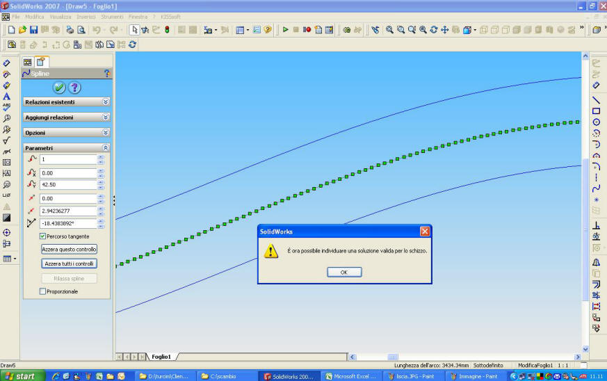Select the Spline sketch tool on the right toolbar
Screen dimensions: 607x381
596,188
